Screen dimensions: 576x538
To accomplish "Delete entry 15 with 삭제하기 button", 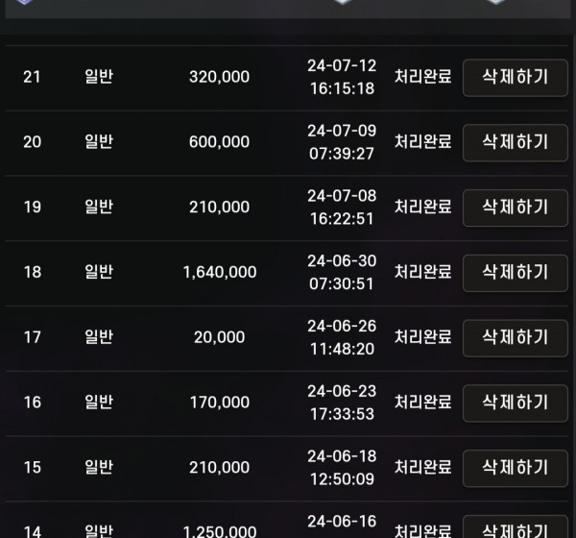I will (x=515, y=468).
